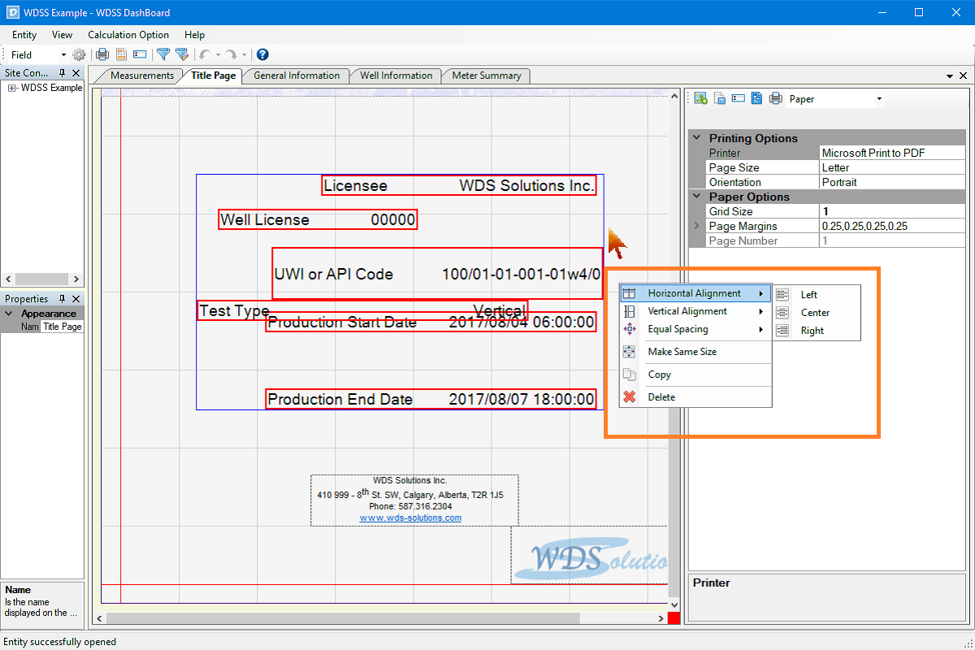Click the Title Page name field in Properties

pos(62,327)
